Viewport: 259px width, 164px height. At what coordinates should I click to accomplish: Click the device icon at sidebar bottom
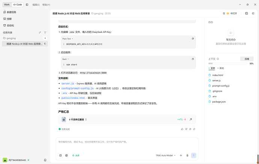(x=45, y=160)
